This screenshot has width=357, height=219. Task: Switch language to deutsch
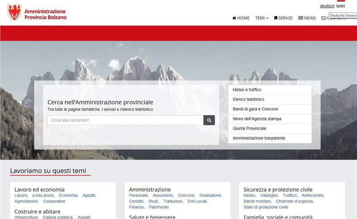click(327, 6)
